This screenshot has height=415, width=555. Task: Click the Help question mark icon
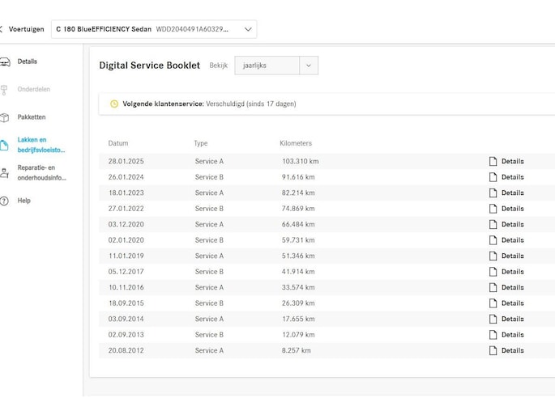pyautogui.click(x=4, y=201)
